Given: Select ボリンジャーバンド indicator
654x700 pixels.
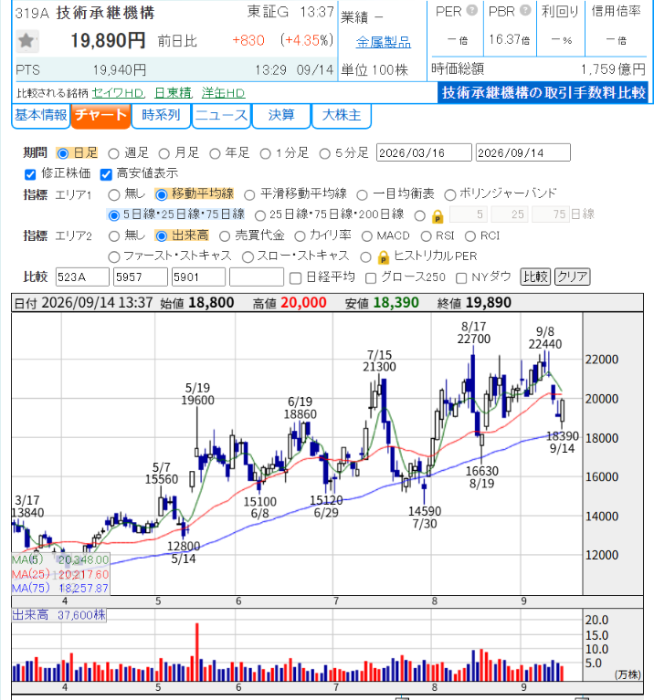Looking at the screenshot, I should coord(450,195).
